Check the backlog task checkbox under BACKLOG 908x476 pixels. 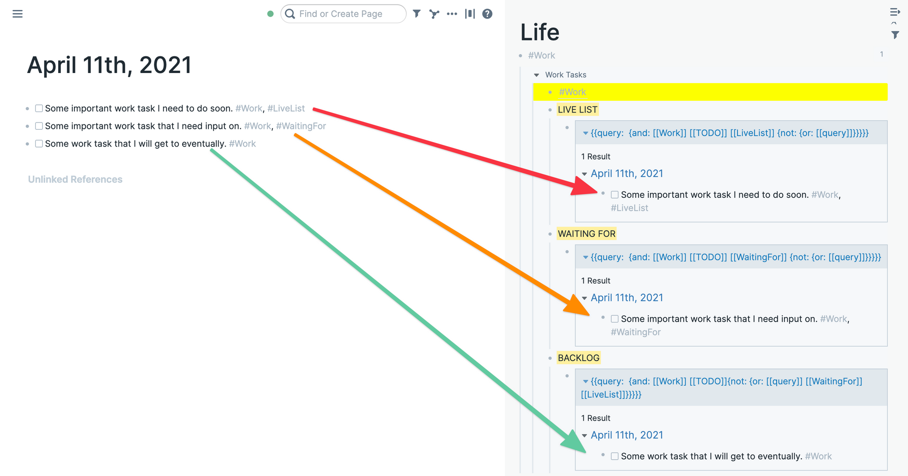[x=614, y=456]
